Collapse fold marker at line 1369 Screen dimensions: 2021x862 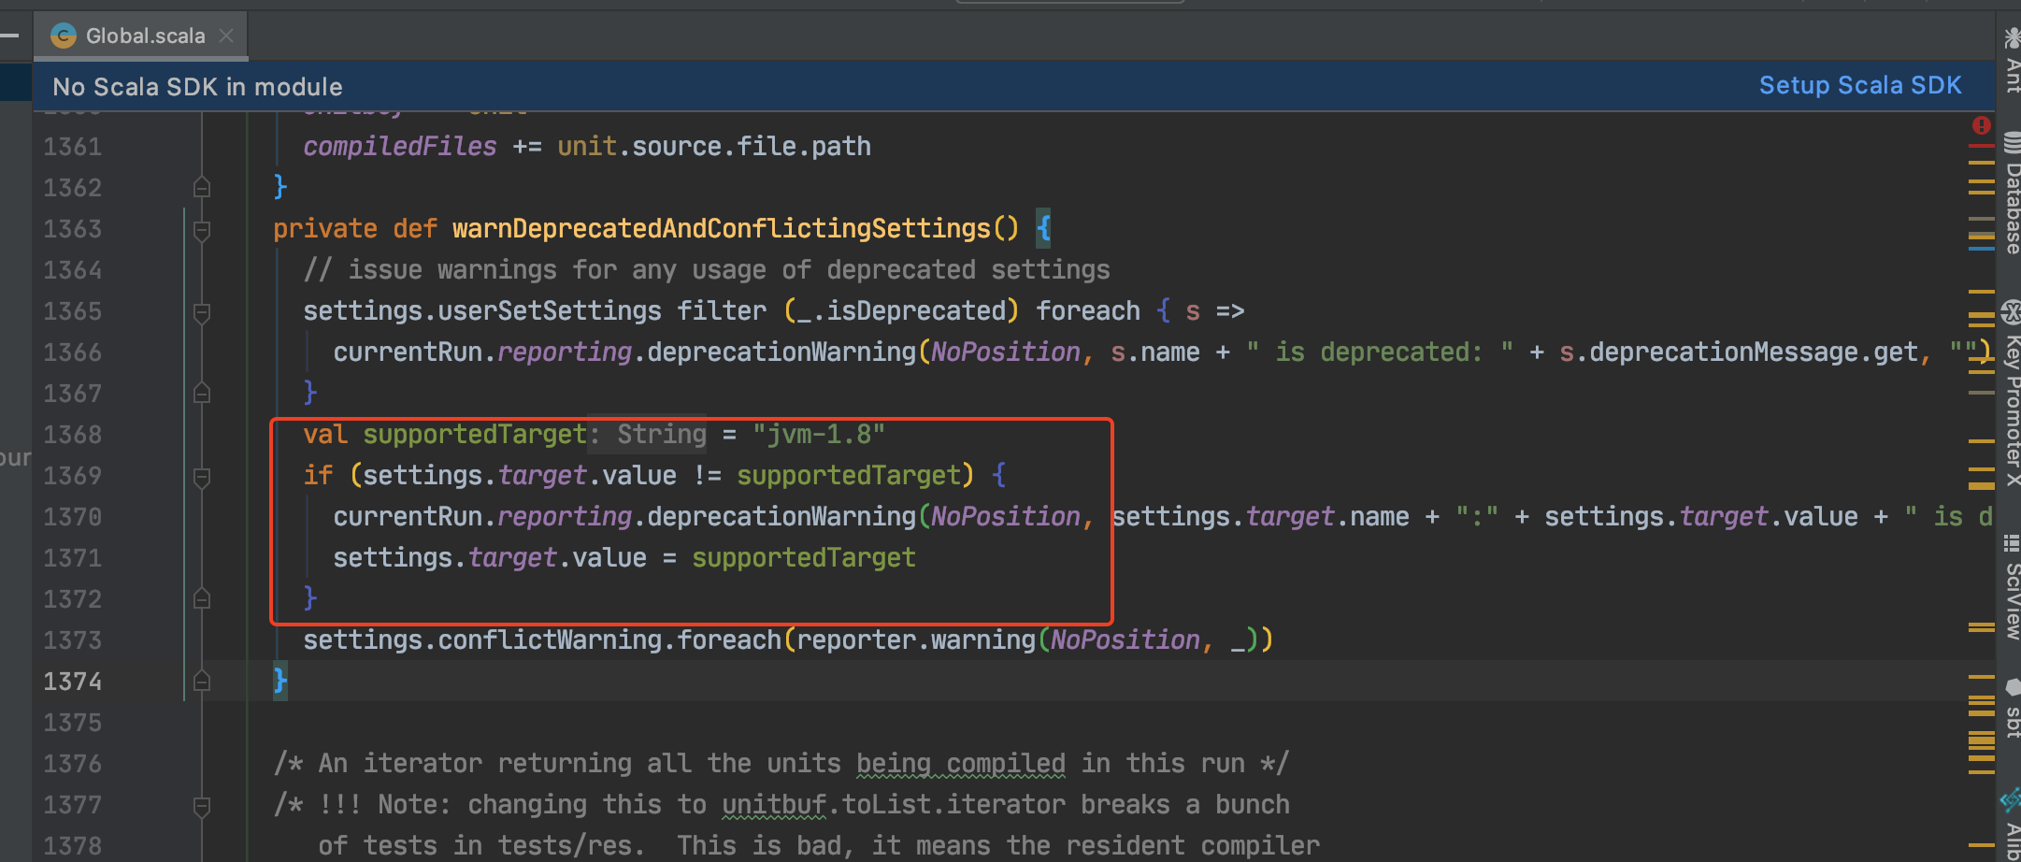click(x=201, y=476)
